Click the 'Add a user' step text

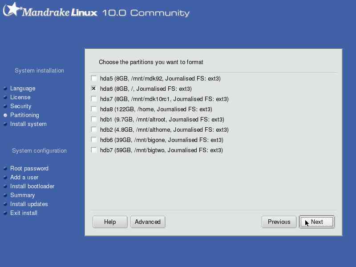24,177
